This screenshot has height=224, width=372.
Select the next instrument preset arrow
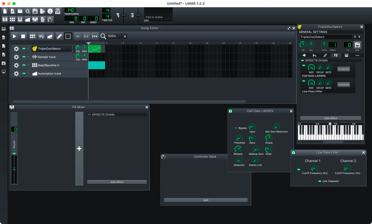point(359,37)
